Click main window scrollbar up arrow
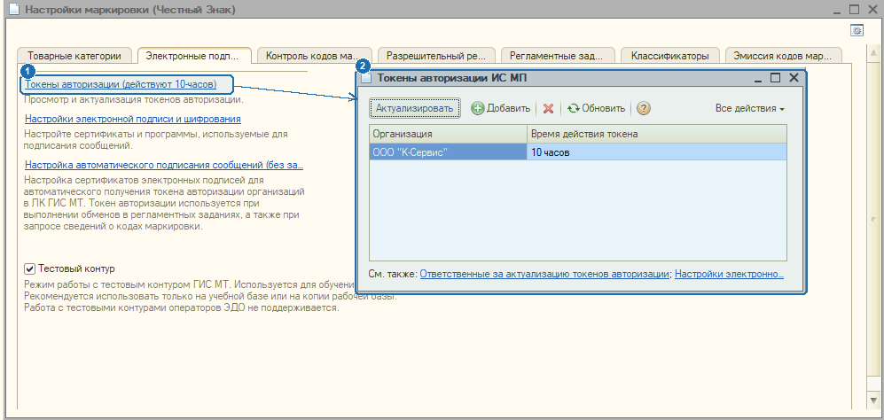This screenshot has width=884, height=420. pos(872,53)
